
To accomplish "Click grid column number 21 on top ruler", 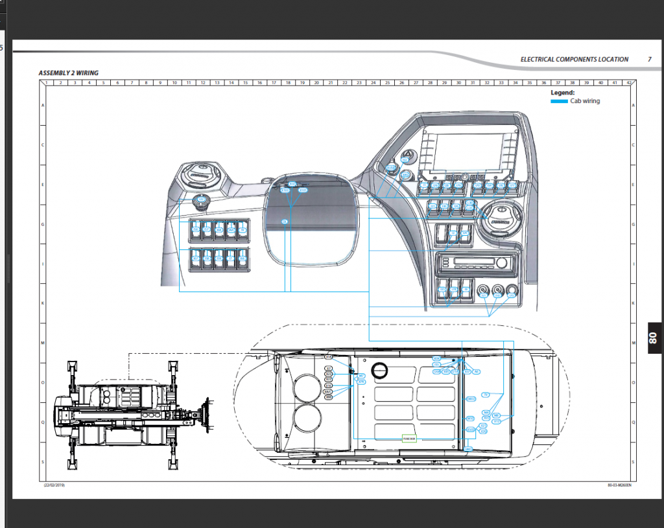I will 330,83.
